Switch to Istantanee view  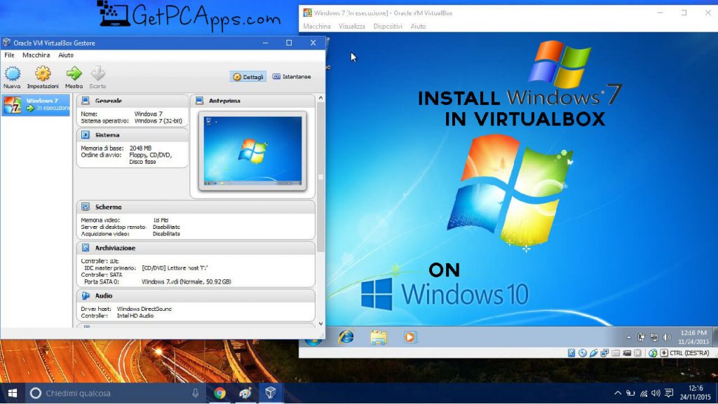[x=297, y=76]
